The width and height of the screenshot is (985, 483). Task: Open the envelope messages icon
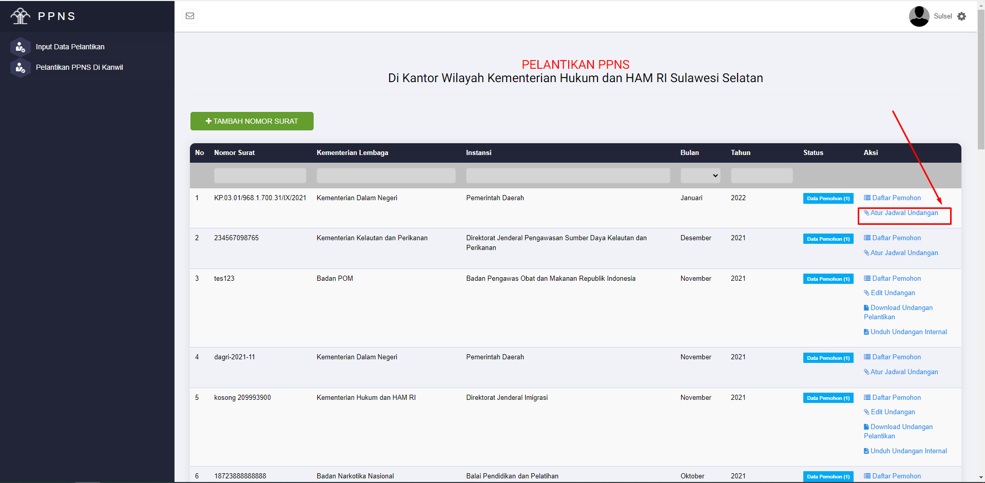point(190,16)
